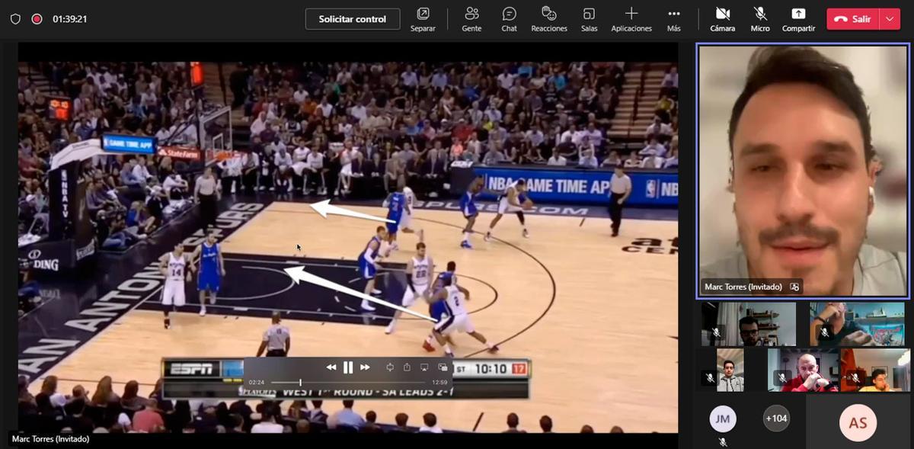Expand the arrow next to Salir
The height and width of the screenshot is (449, 914).
pyautogui.click(x=890, y=19)
